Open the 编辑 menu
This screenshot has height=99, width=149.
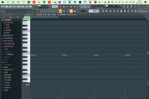click(6, 7)
